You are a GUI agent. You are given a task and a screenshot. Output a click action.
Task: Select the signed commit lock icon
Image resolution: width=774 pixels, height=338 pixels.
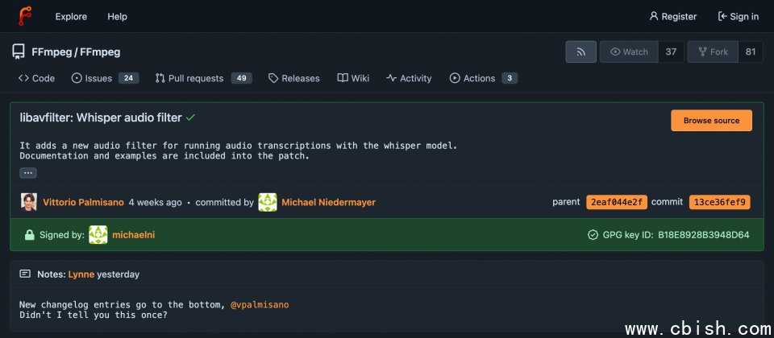coord(30,235)
